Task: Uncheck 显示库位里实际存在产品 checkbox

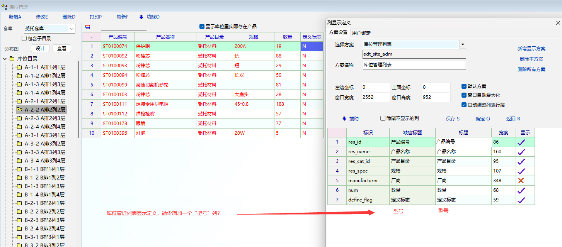Action: coord(202,27)
